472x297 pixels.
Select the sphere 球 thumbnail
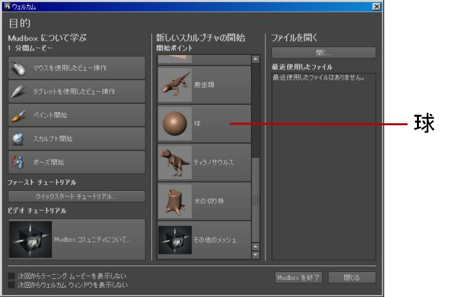[x=175, y=123]
